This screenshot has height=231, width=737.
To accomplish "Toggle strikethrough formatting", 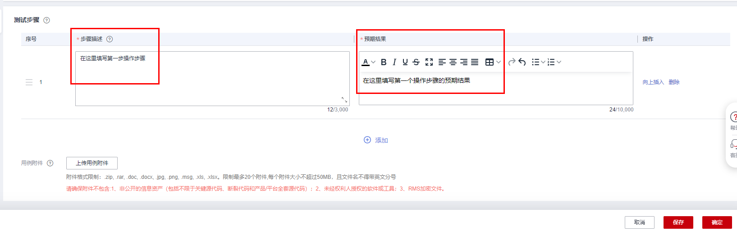I will (x=416, y=62).
